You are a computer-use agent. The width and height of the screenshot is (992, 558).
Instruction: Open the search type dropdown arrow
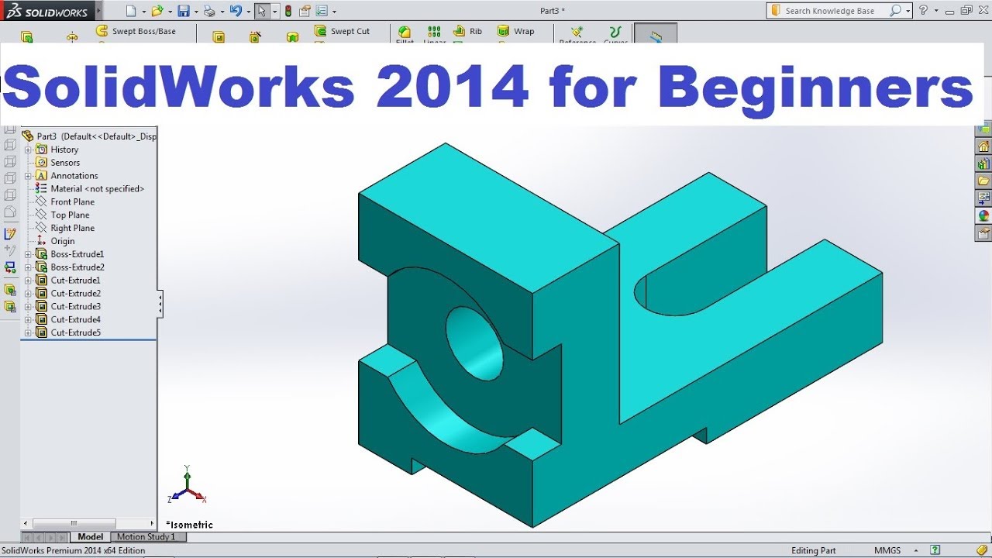pos(908,12)
